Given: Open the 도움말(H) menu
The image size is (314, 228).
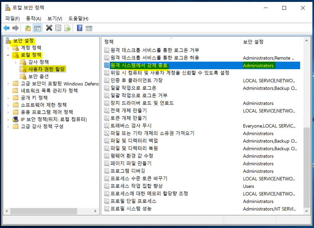Looking at the screenshot, I should click(78, 19).
